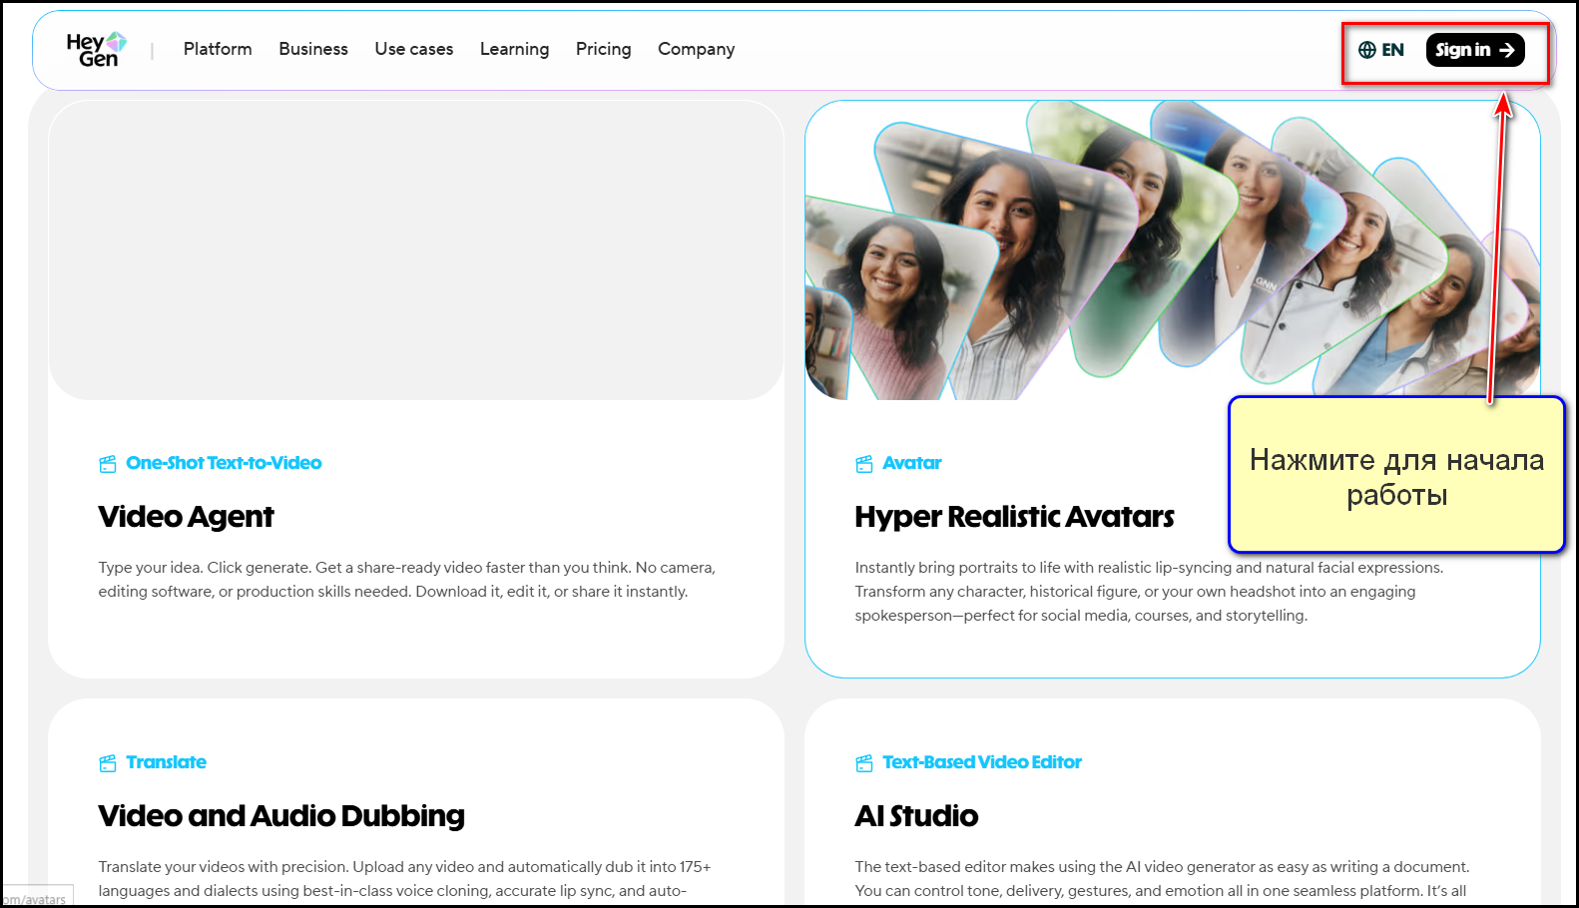The width and height of the screenshot is (1579, 908).
Task: Click the globe language icon
Action: pyautogui.click(x=1366, y=50)
